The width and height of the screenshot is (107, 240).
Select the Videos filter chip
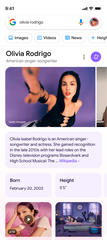pyautogui.click(x=47, y=38)
